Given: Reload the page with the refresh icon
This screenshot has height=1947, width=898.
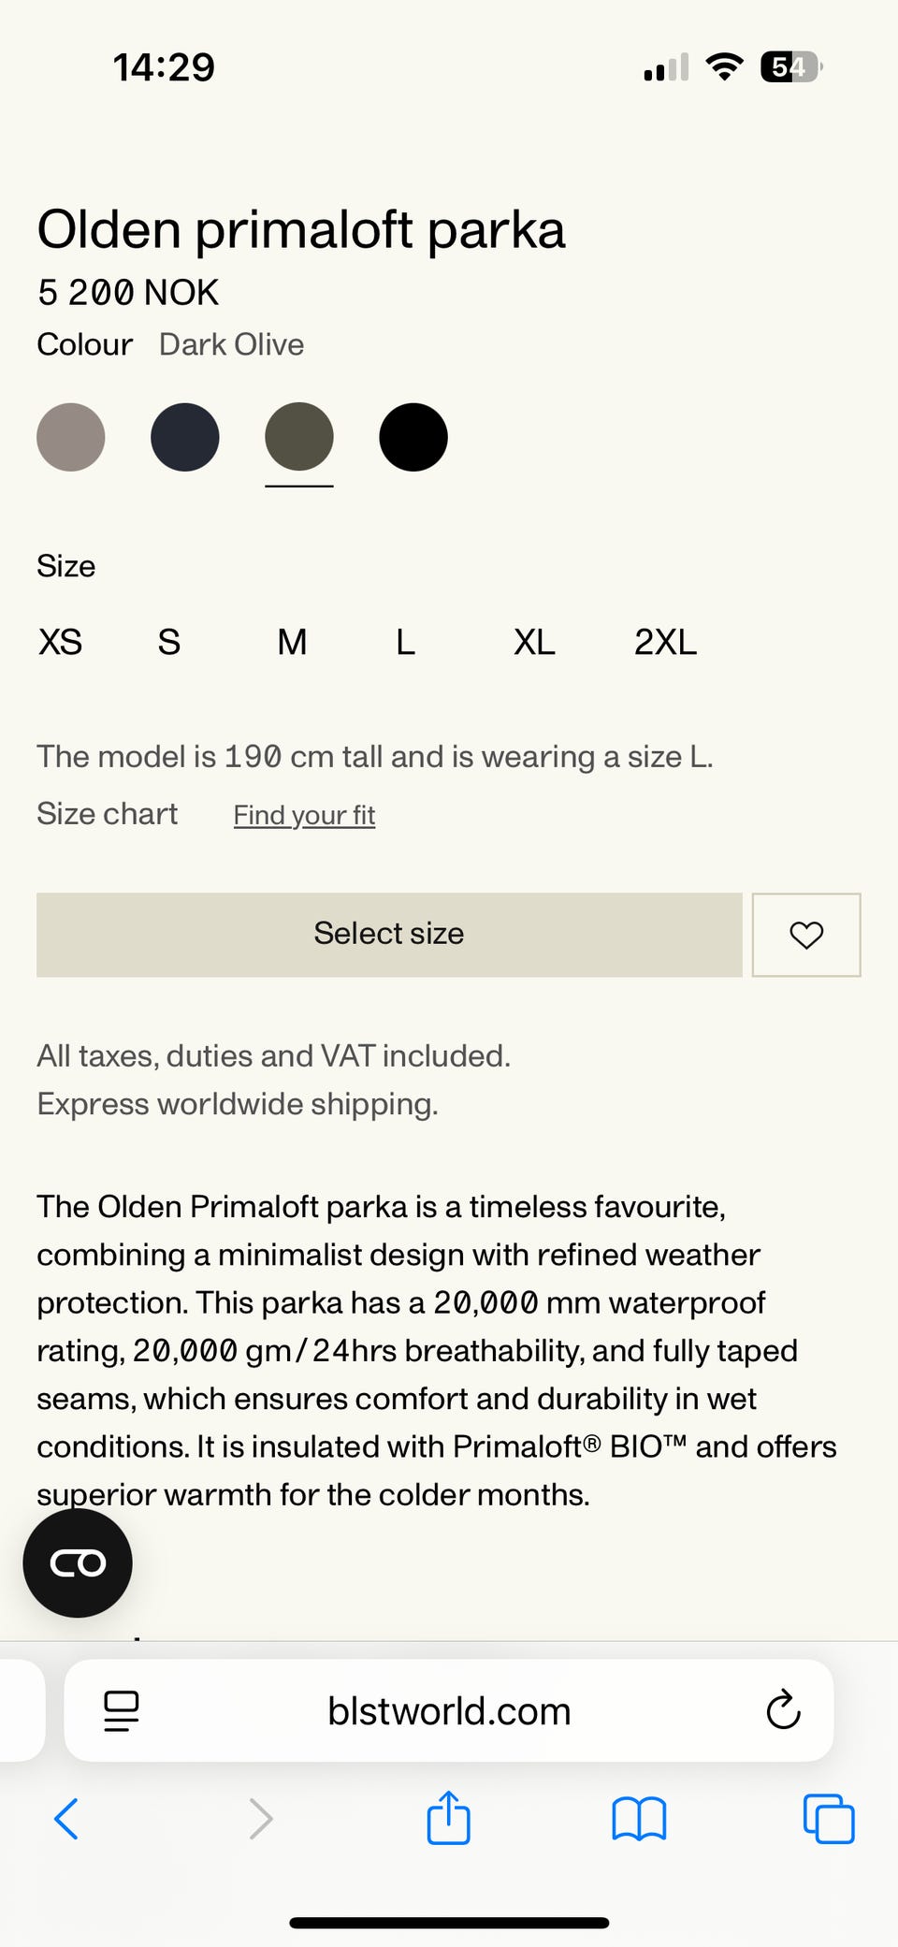Looking at the screenshot, I should click(783, 1710).
